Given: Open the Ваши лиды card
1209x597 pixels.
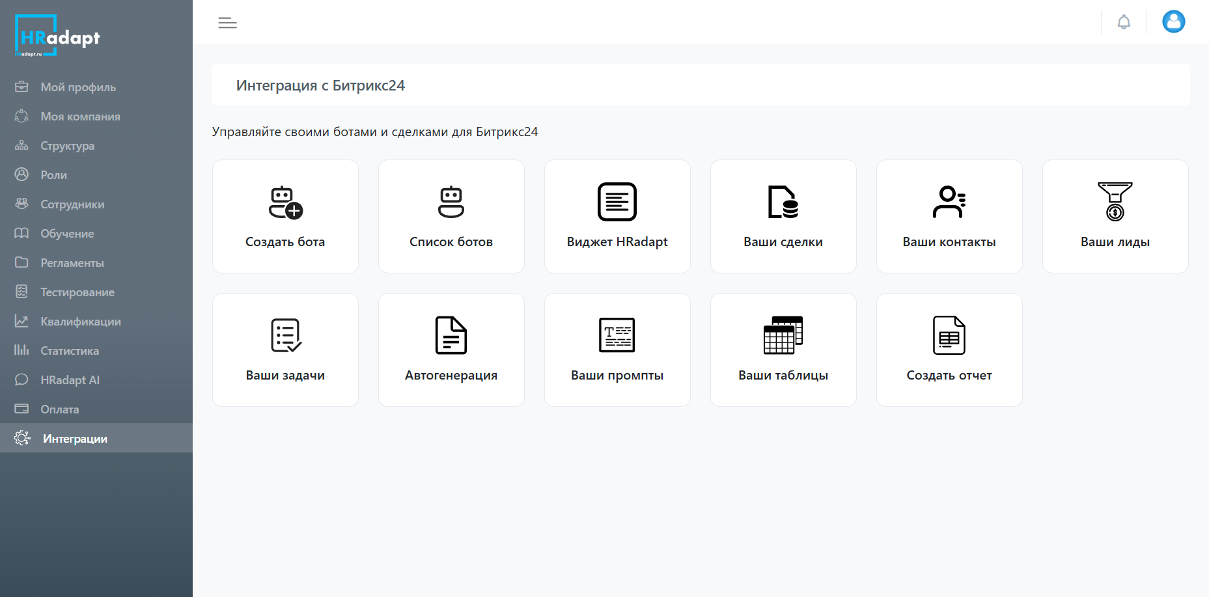Looking at the screenshot, I should 1115,216.
